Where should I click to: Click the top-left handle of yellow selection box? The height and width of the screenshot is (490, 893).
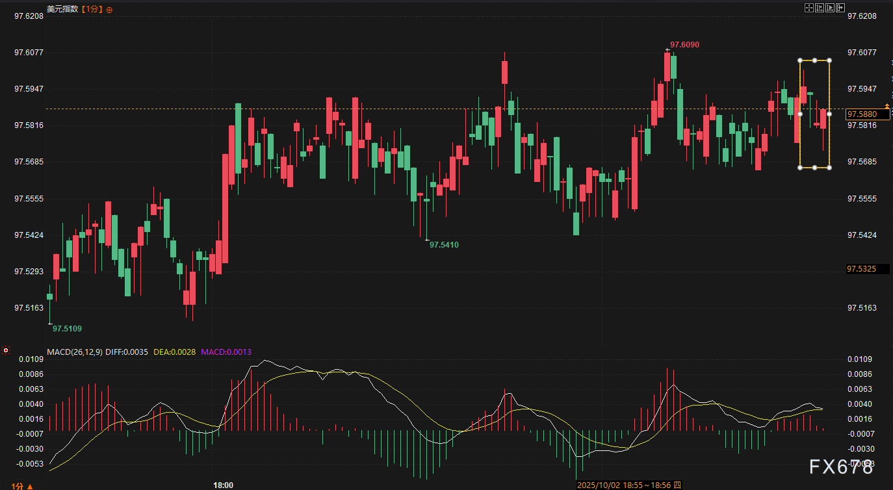tap(800, 60)
